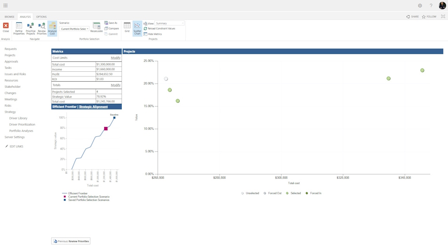This screenshot has width=448, height=252.
Task: Go to Previous: Review Priorities
Action: coord(71,241)
